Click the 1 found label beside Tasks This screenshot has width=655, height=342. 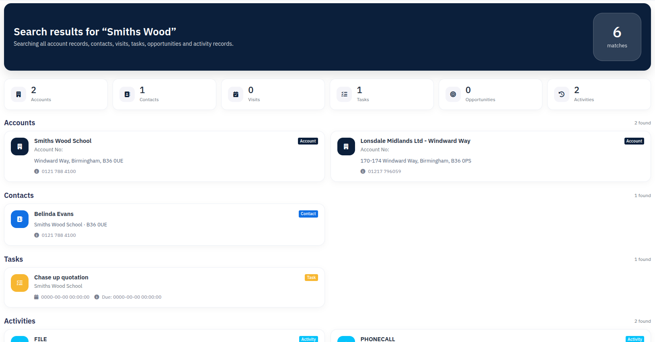[x=643, y=259]
